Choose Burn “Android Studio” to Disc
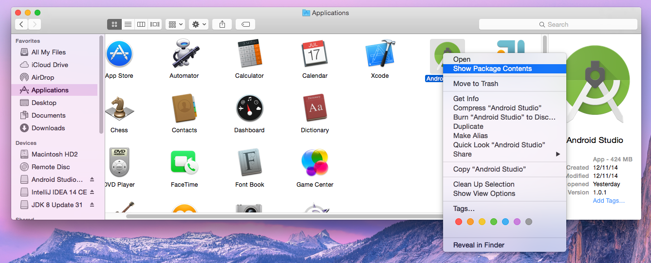Viewport: 651px width, 263px height. 504,117
